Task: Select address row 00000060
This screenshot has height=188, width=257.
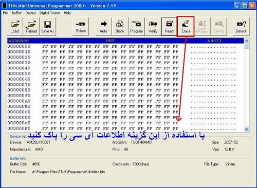Action: pos(125,79)
